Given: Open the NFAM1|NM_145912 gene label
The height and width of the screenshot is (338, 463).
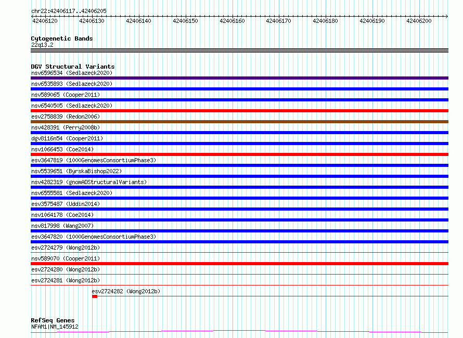Looking at the screenshot, I should coord(55,327).
